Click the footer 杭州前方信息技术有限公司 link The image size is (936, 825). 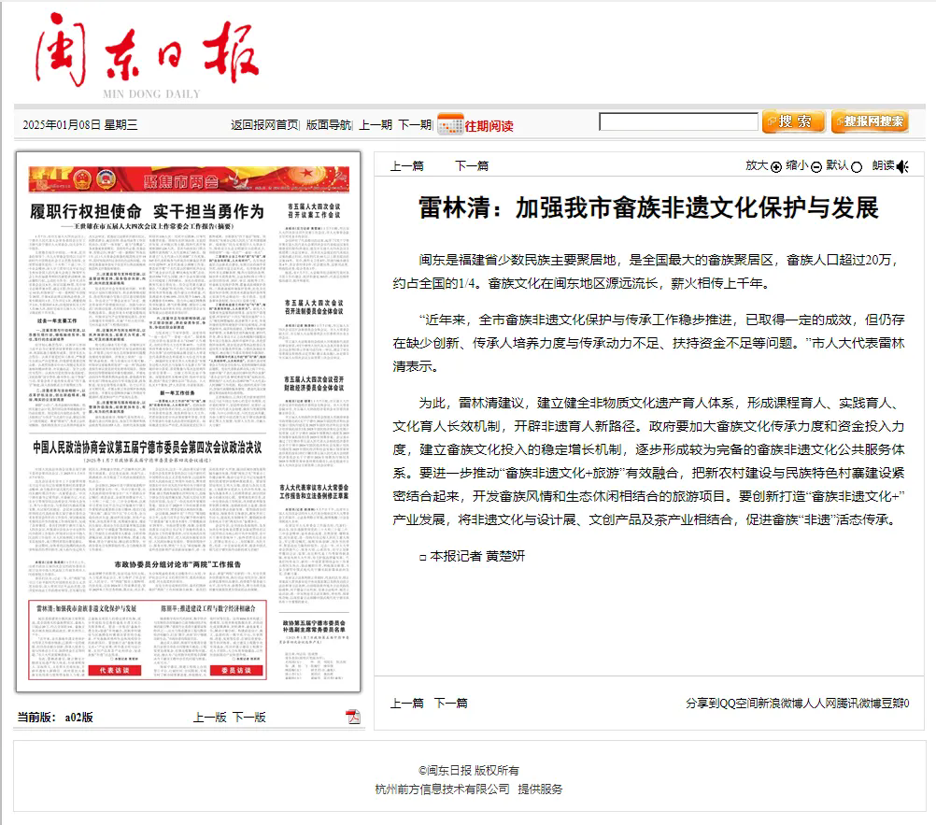tap(442, 789)
